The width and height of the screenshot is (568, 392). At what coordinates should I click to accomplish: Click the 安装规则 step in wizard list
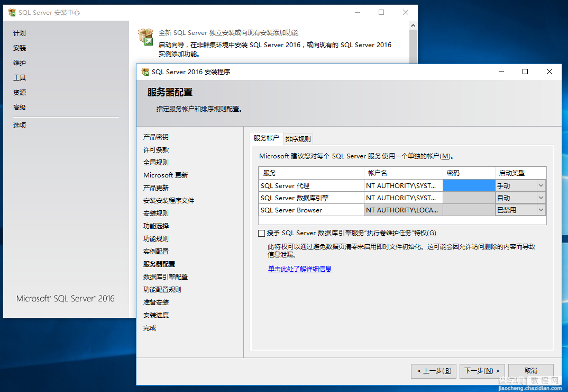[156, 213]
